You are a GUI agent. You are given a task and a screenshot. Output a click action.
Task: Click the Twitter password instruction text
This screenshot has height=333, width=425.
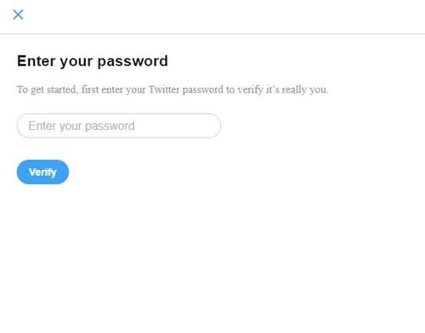[x=173, y=90]
